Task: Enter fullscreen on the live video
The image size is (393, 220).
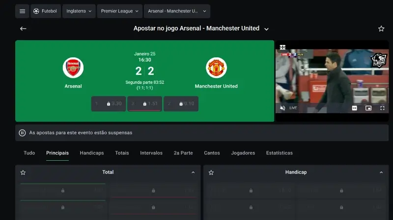Action: [382, 108]
